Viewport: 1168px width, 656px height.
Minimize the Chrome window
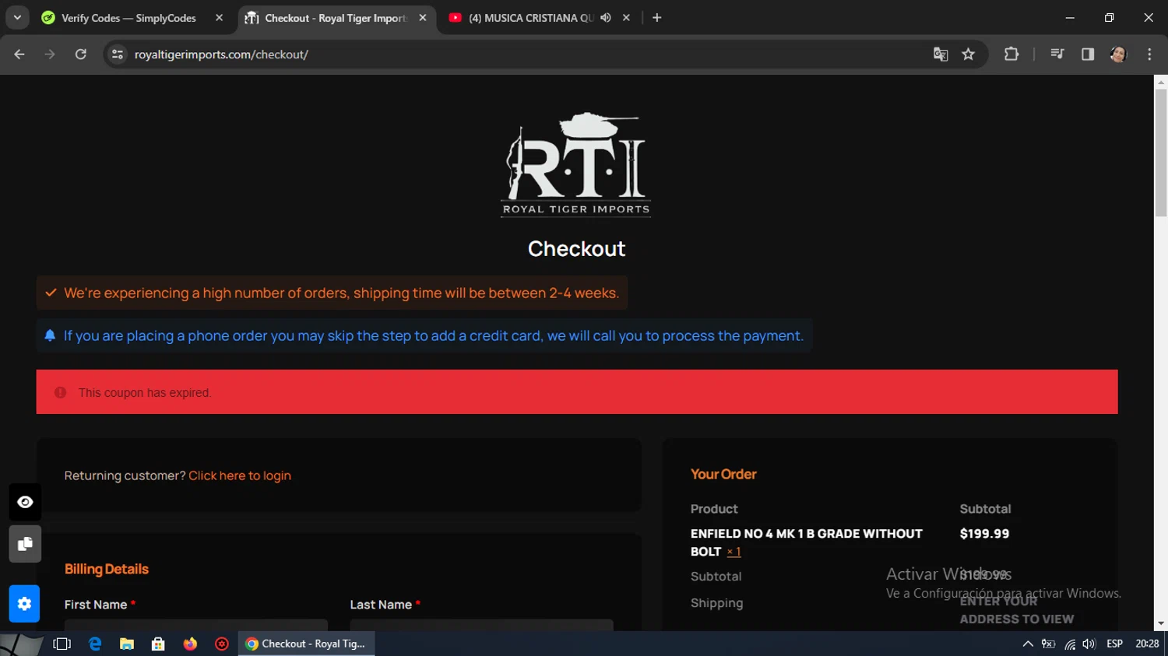pos(1070,17)
